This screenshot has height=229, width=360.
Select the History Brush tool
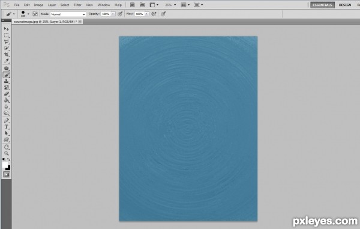(x=7, y=88)
